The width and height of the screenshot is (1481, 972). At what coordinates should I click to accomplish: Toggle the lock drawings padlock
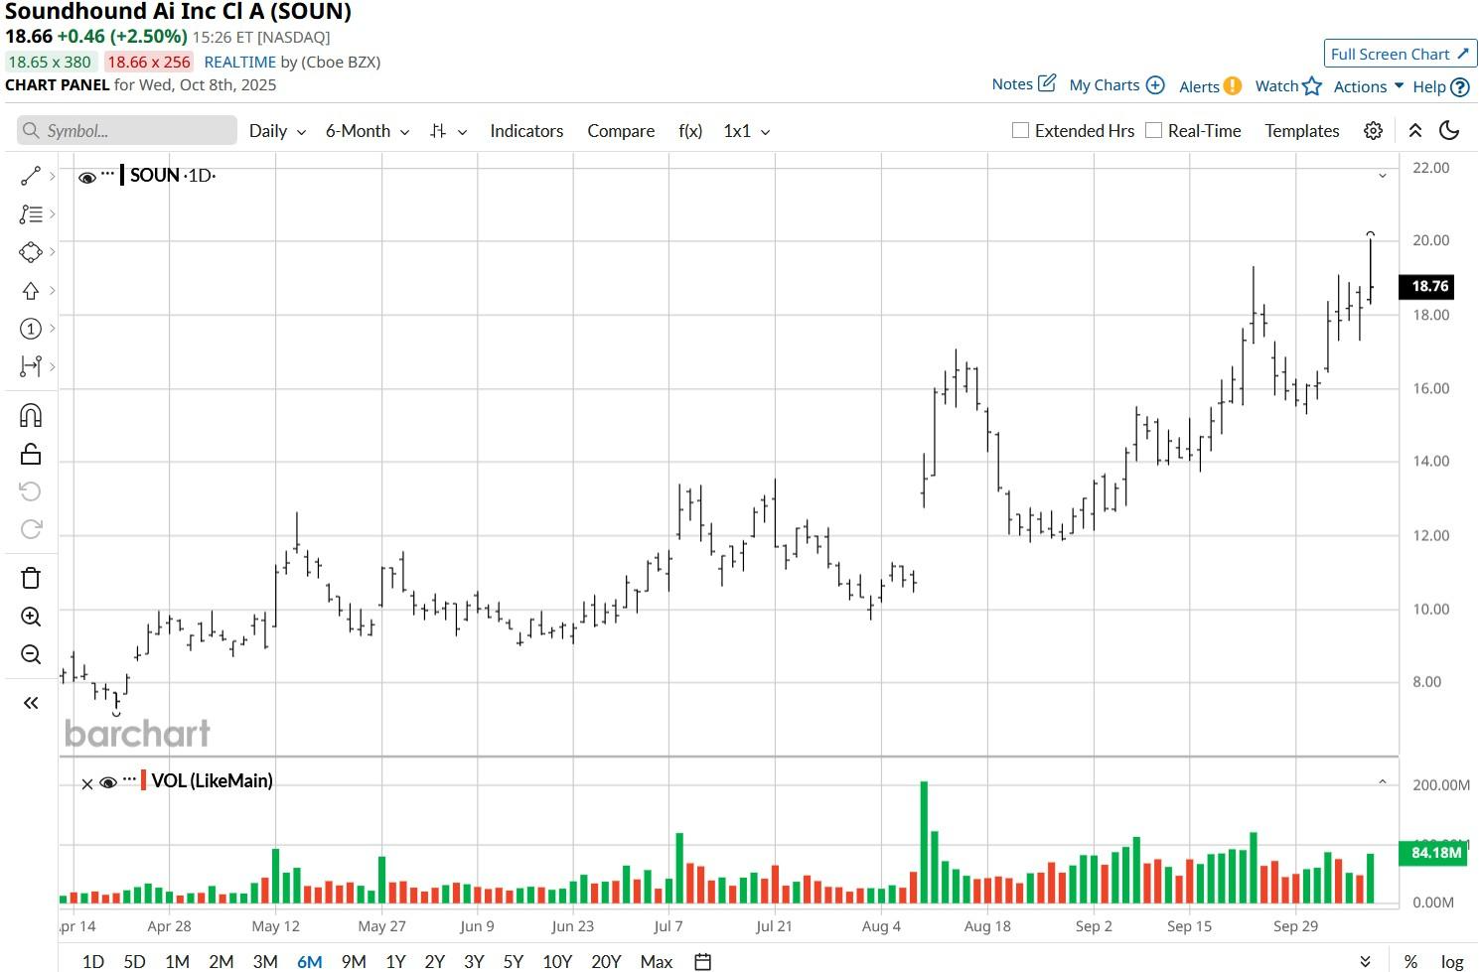31,454
